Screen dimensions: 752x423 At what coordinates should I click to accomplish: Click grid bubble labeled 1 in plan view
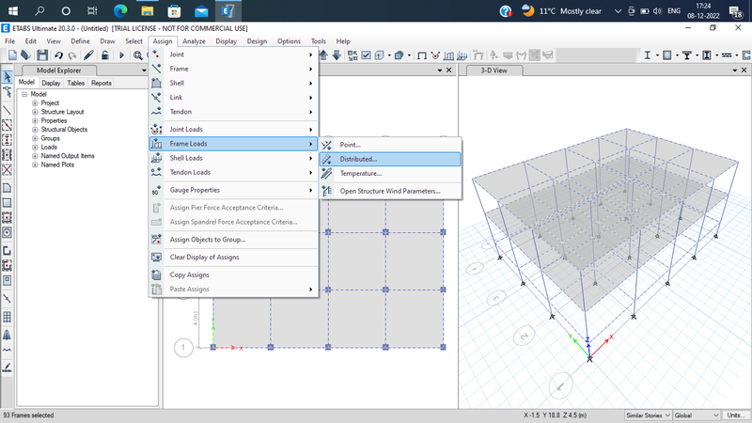pyautogui.click(x=183, y=348)
